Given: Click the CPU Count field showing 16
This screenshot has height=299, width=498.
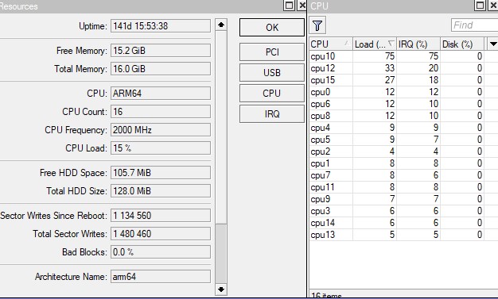Looking at the screenshot, I should point(161,112).
